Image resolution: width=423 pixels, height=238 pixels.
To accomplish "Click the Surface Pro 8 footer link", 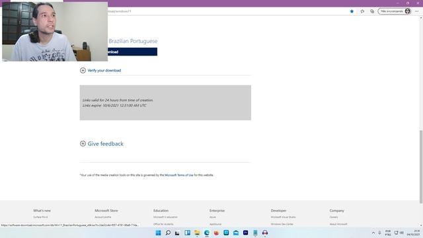I will (x=40, y=218).
